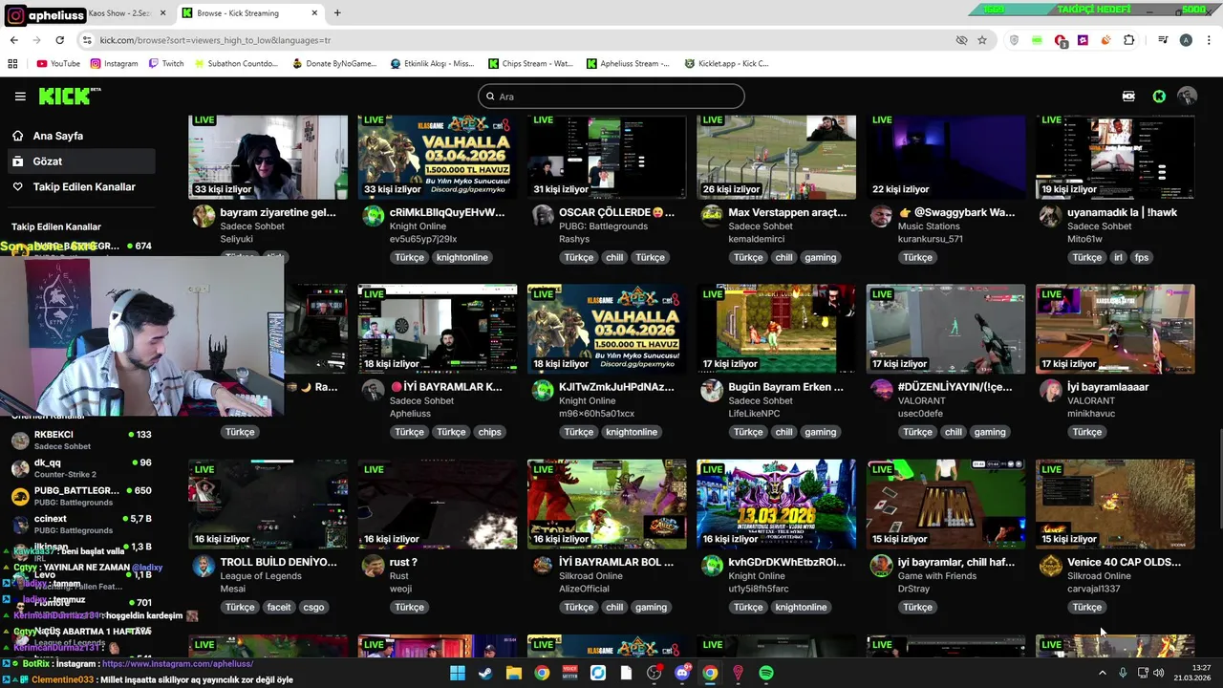Show hidden system tray icons chevron
Viewport: 1223px width, 688px height.
(x=1102, y=673)
